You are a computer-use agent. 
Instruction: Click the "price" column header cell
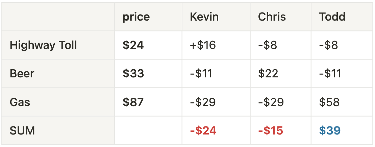(x=136, y=17)
